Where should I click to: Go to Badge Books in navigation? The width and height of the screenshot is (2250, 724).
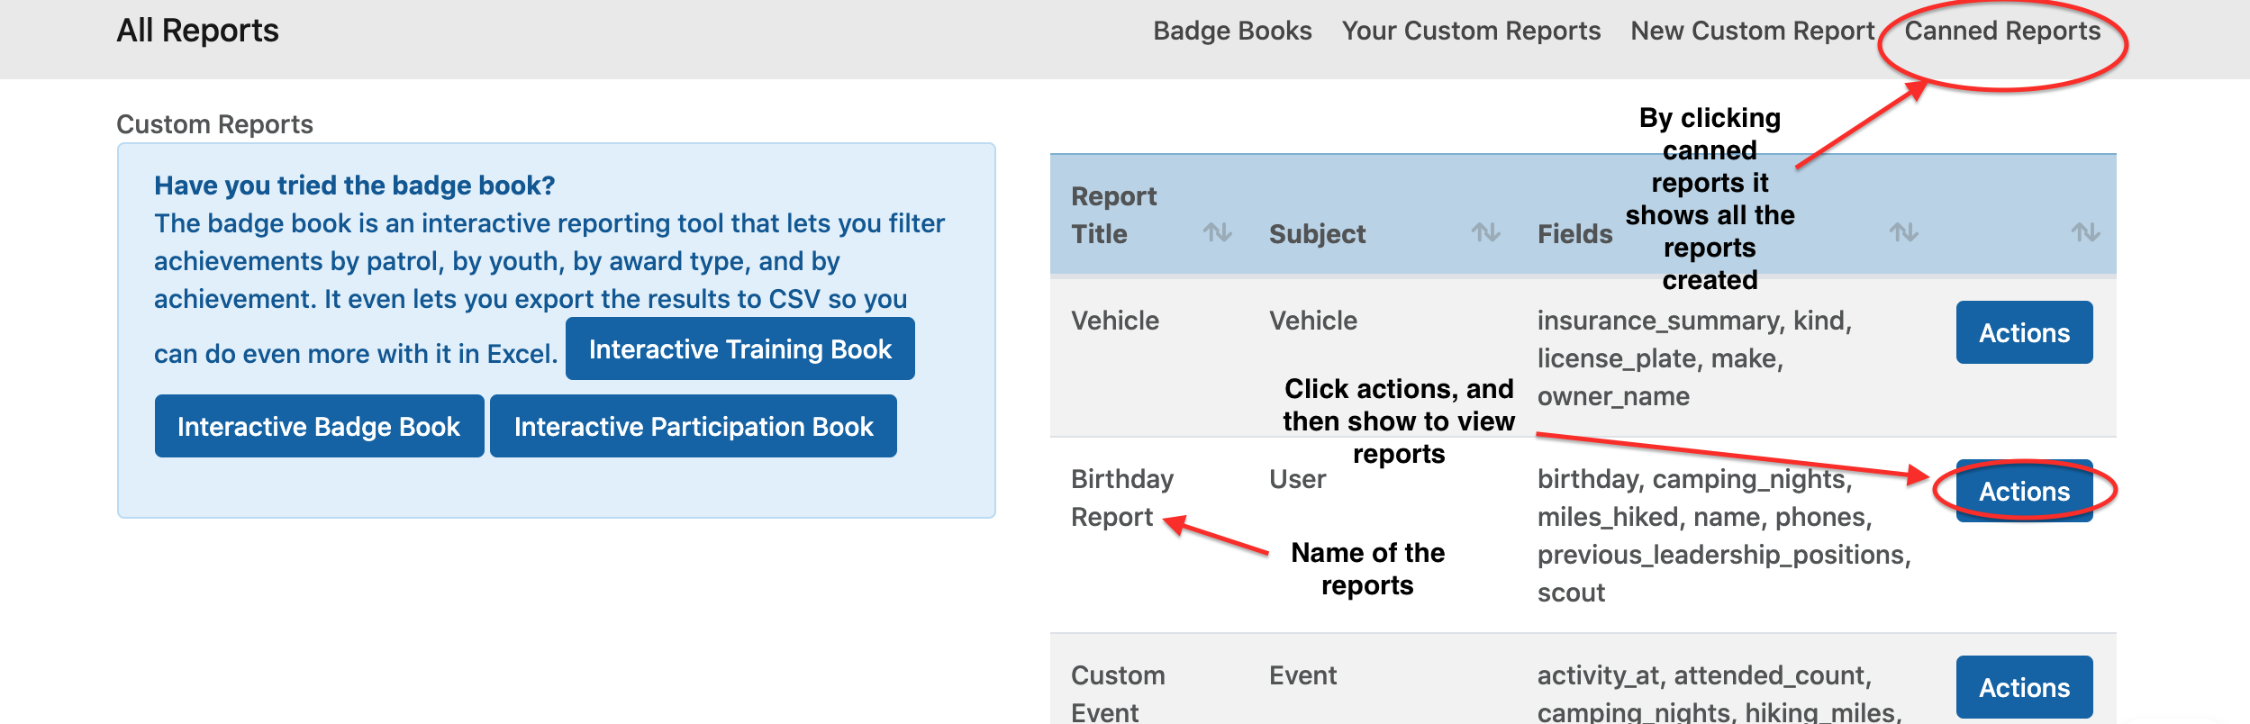coord(1231,31)
